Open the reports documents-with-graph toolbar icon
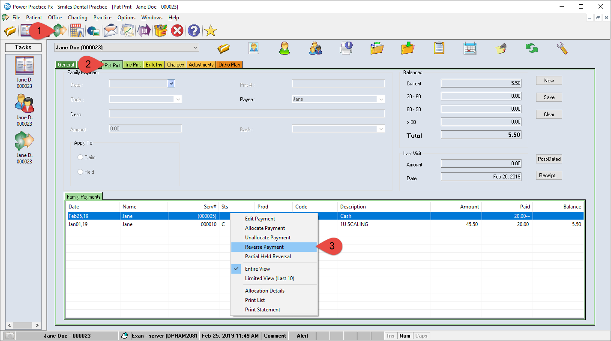The image size is (611, 341). pos(127,31)
